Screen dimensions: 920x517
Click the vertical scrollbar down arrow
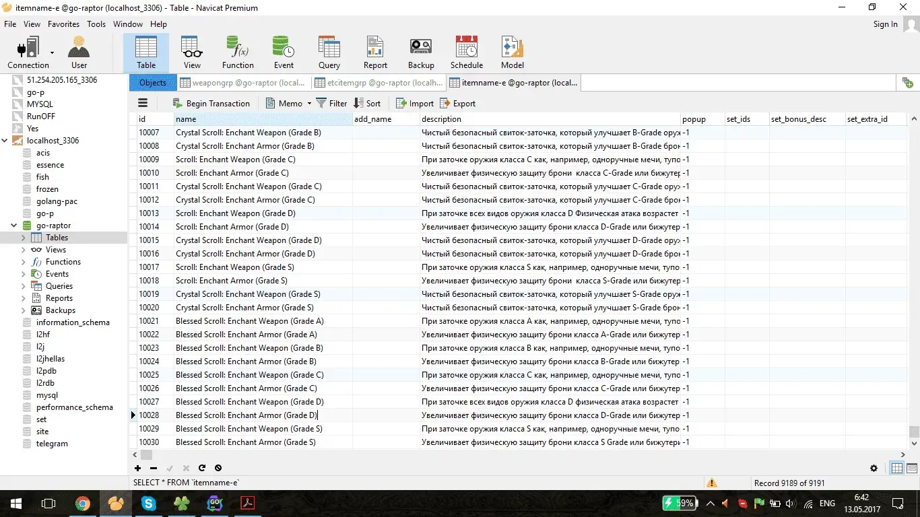pyautogui.click(x=914, y=444)
